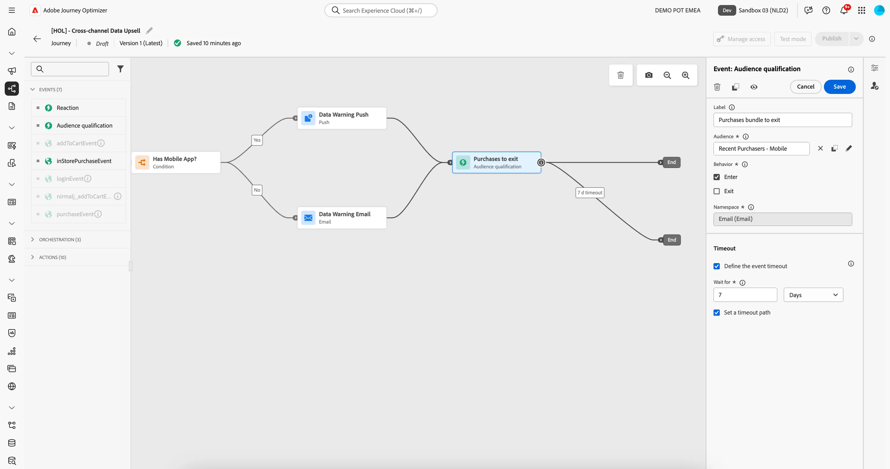890x469 pixels.
Task: Toggle the eye preview icon in event panel
Action: coord(754,87)
